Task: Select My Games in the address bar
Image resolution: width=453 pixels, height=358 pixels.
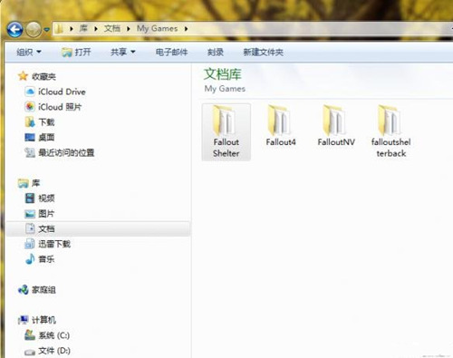Action: 157,28
